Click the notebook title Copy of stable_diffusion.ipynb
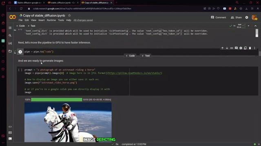261x146 pixels. tap(44, 15)
